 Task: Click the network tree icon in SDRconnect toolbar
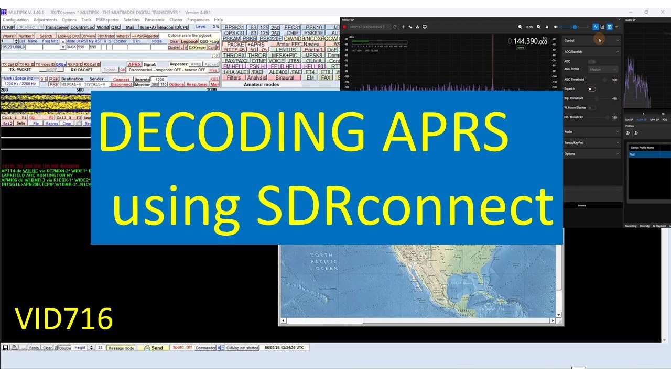pyautogui.click(x=417, y=26)
